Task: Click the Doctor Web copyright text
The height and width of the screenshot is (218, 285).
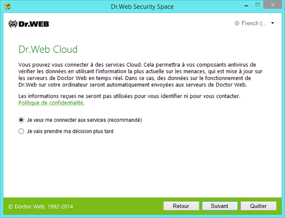Action: [x=41, y=206]
